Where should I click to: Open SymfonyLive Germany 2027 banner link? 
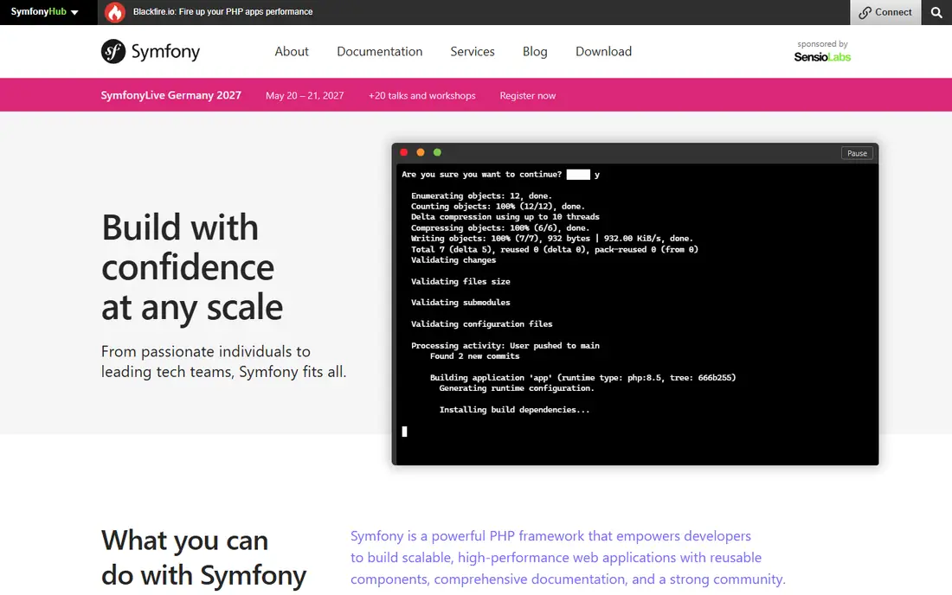tap(171, 95)
